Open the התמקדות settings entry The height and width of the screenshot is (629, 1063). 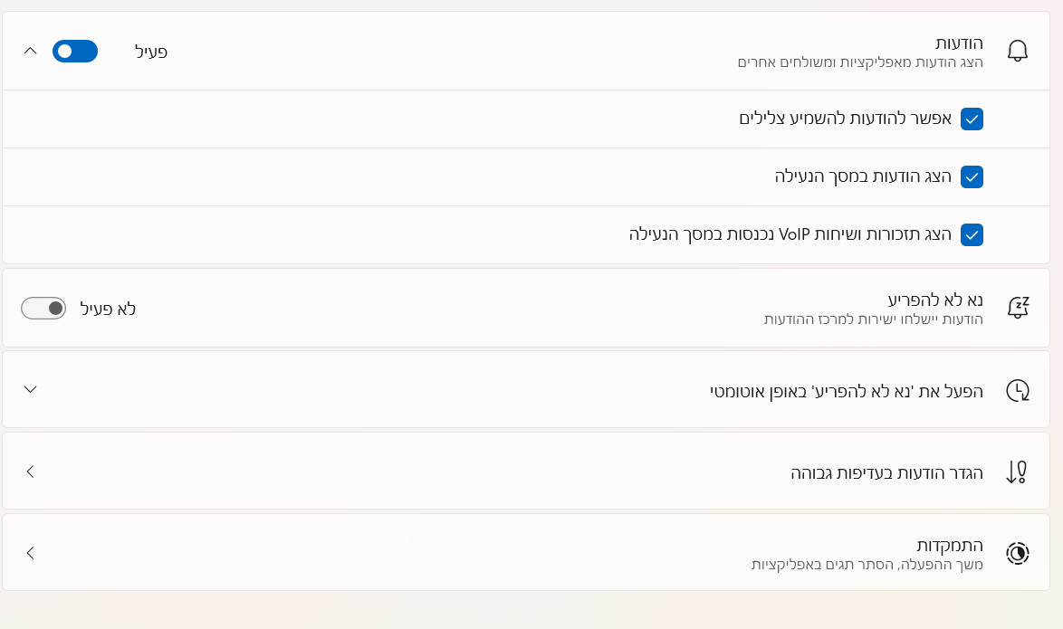click(x=950, y=545)
